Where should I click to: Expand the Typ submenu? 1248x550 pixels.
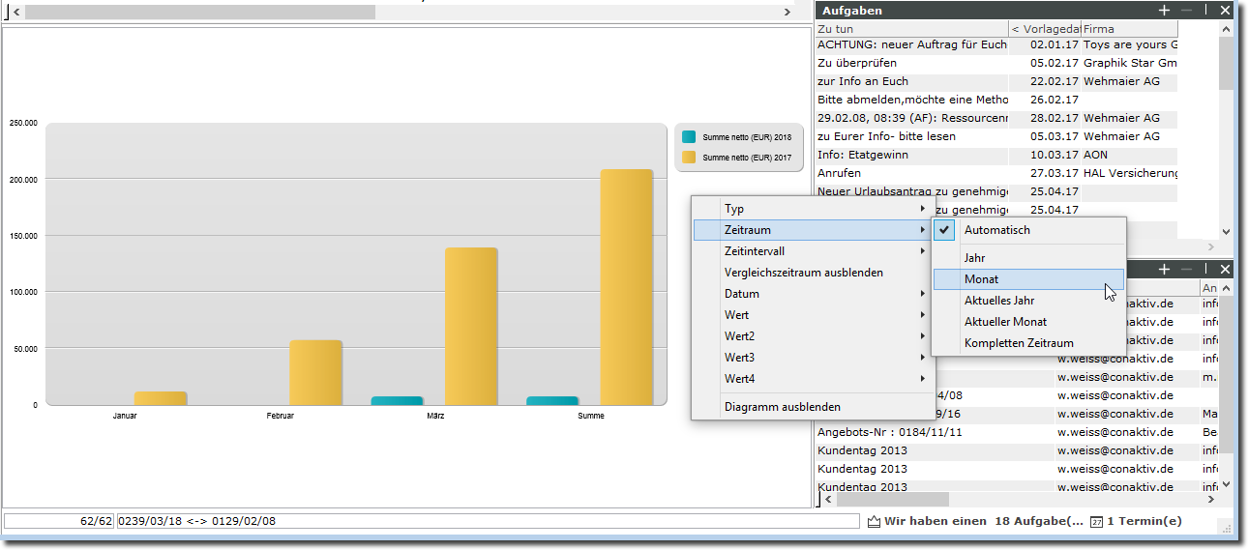click(734, 209)
